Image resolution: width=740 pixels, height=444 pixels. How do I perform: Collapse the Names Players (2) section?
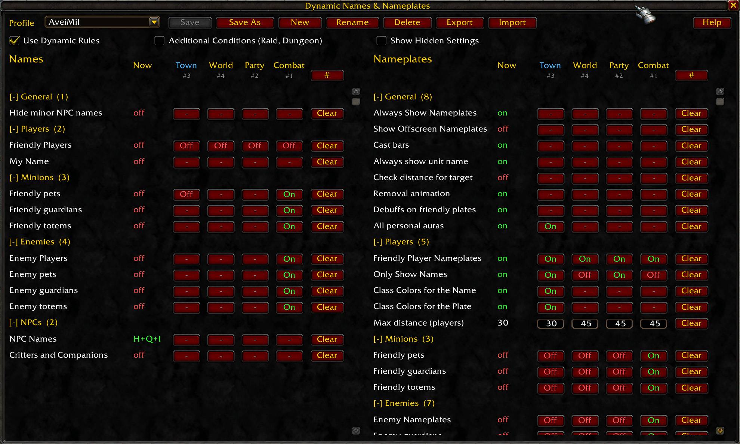[37, 129]
